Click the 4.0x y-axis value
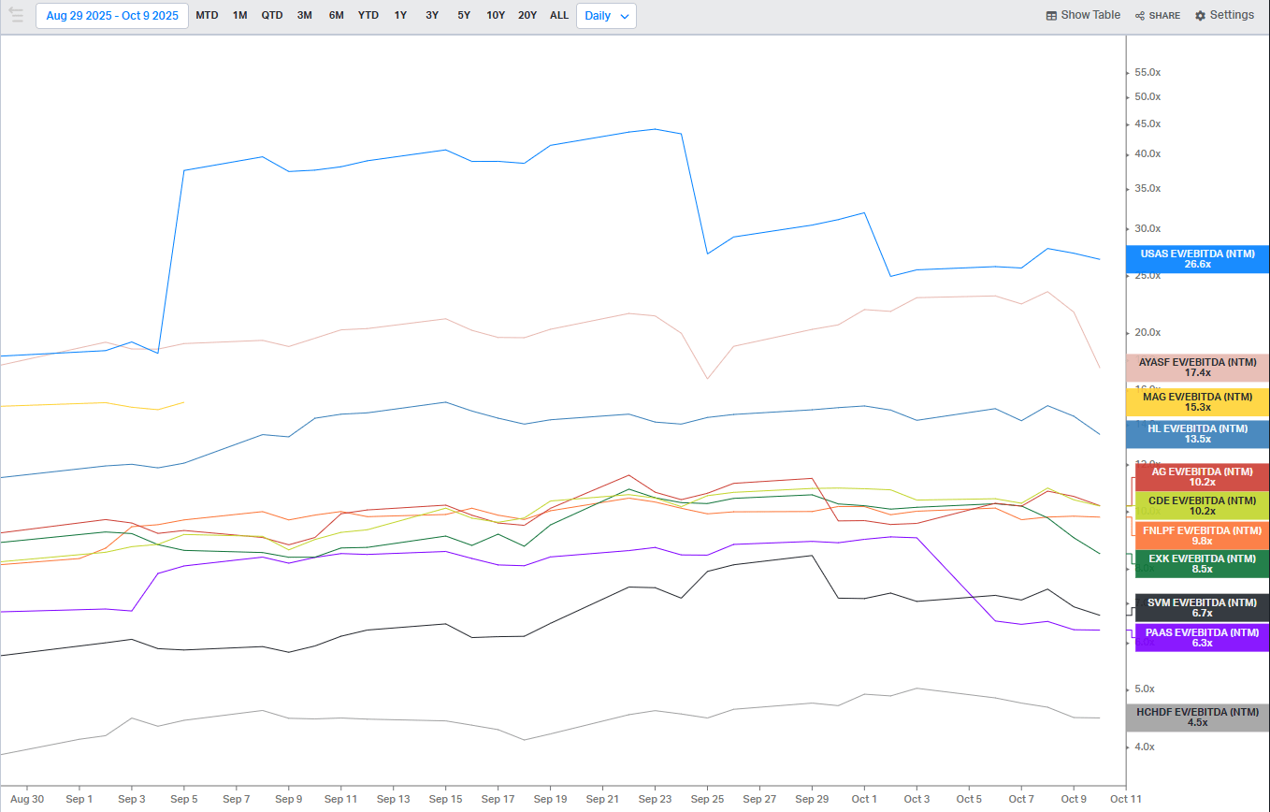 tap(1145, 747)
